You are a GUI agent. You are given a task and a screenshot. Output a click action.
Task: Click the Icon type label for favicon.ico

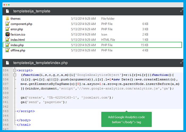tap(104, 35)
